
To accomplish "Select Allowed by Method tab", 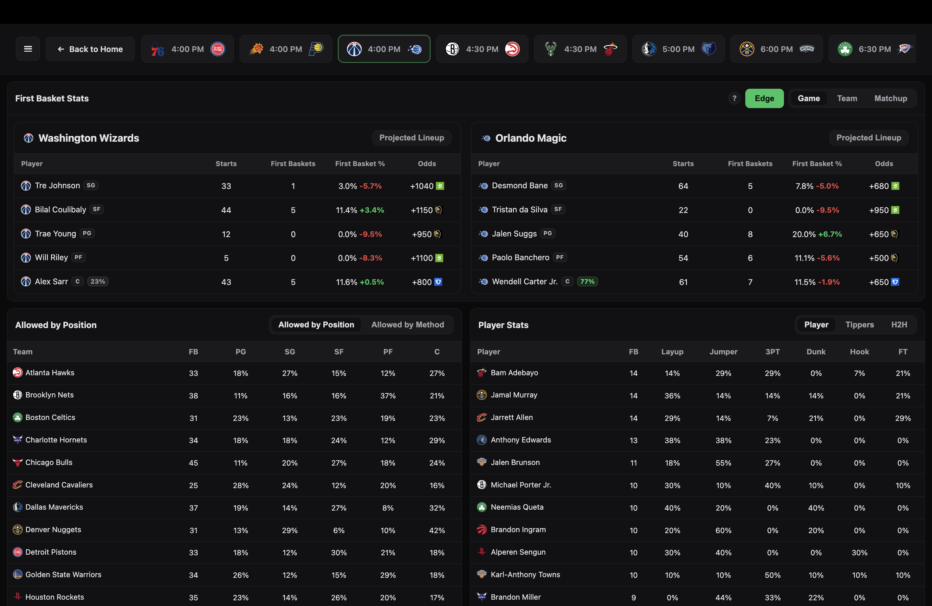I will tap(407, 325).
